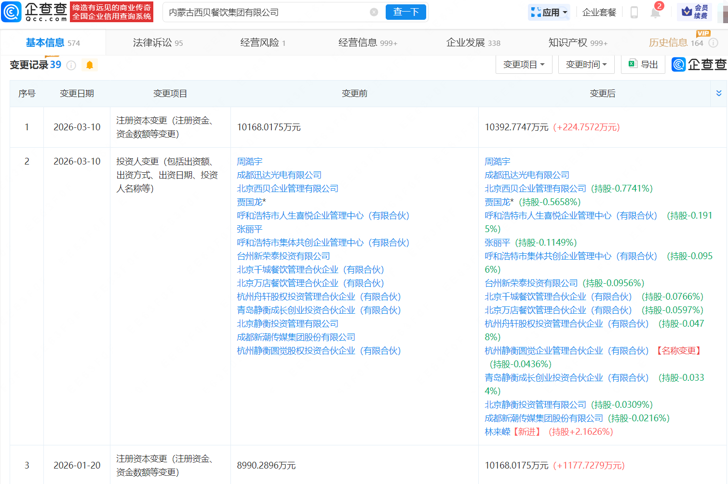Open the 应用 dropdown menu

(x=549, y=12)
